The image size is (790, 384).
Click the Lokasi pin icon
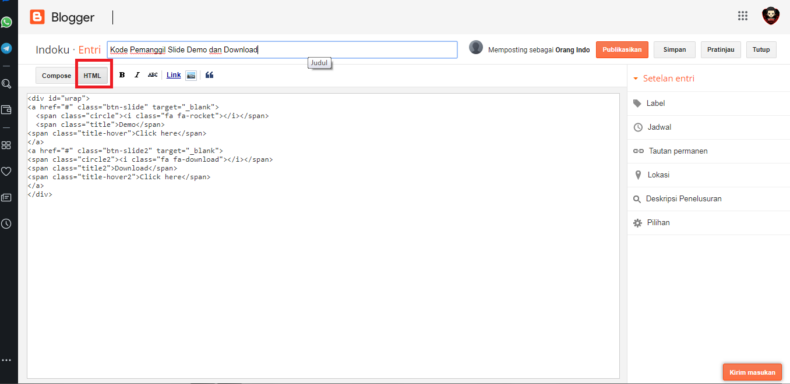tap(637, 175)
